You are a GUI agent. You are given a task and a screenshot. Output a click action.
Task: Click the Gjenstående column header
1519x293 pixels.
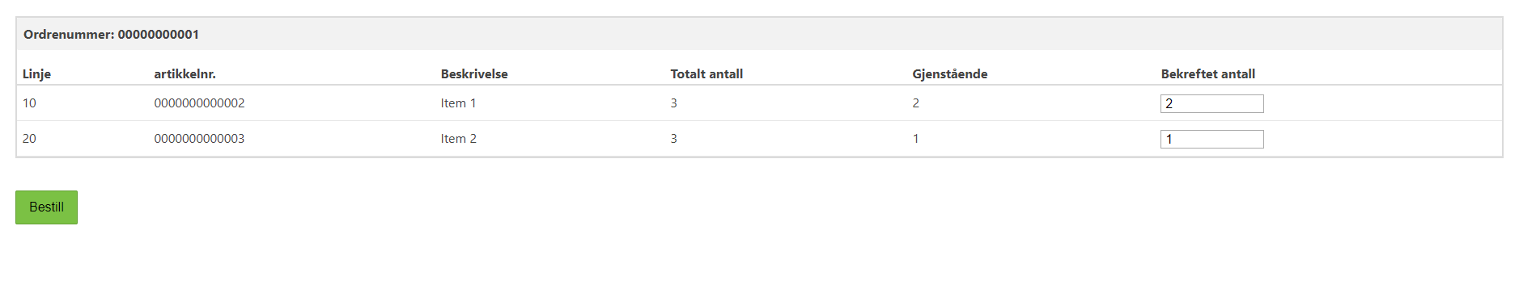(x=950, y=73)
